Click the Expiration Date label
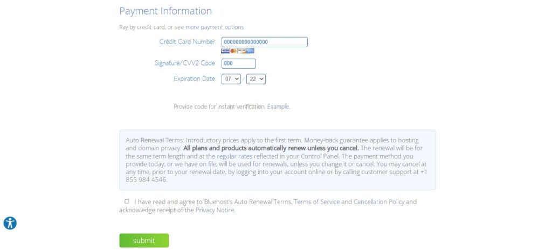 [x=194, y=79]
